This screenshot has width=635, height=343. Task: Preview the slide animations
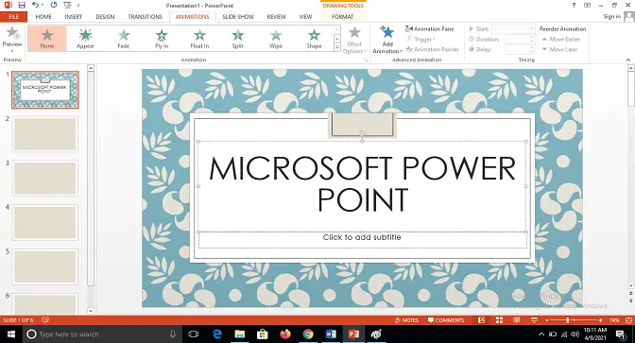12,39
